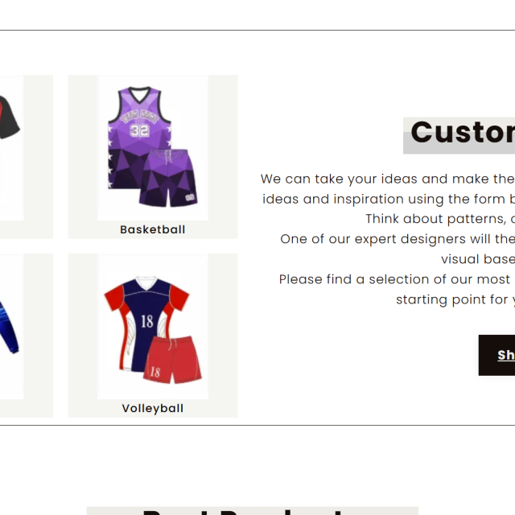Open the navy and red volleyball uniform image
This screenshot has width=515, height=515.
pos(153,327)
